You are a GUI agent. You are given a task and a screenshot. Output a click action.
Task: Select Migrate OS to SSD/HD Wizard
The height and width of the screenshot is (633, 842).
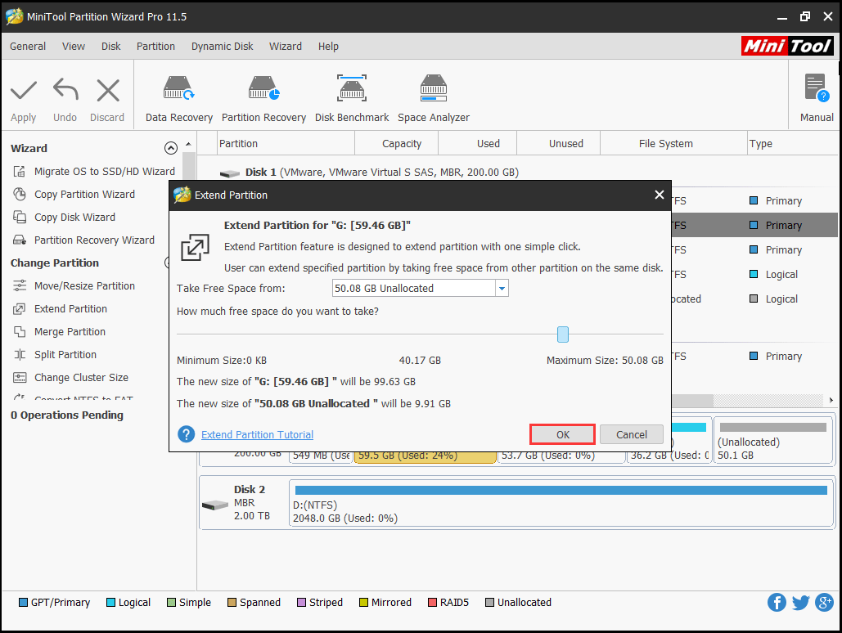104,172
